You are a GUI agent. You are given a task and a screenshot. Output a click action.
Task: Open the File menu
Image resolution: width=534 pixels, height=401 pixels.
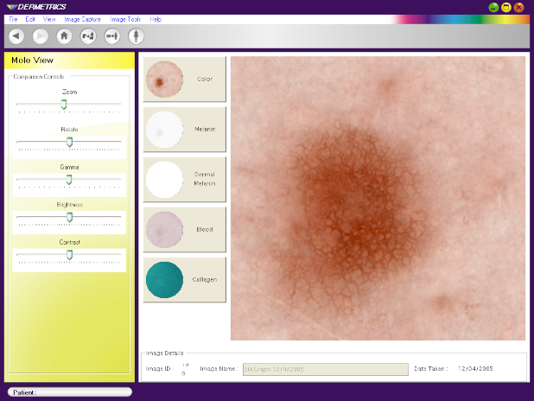(x=13, y=18)
